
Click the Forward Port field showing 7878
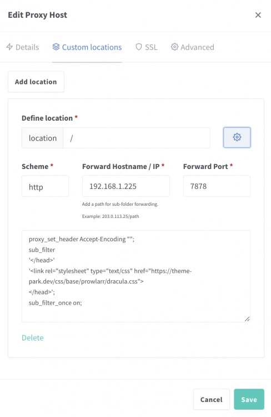click(217, 186)
